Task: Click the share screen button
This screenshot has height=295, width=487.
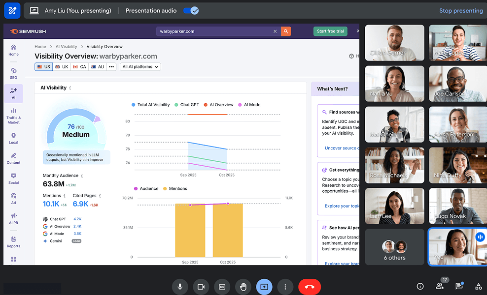Action: (264, 286)
